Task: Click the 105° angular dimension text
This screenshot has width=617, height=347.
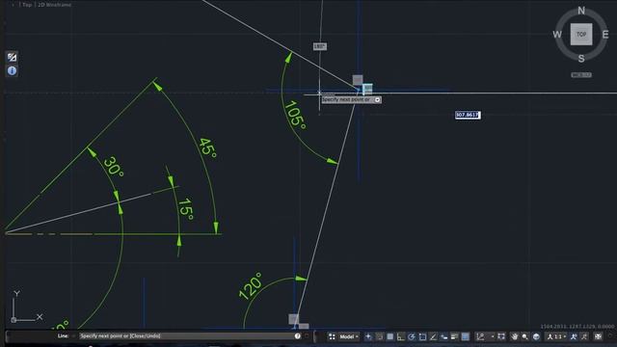Action: [295, 115]
